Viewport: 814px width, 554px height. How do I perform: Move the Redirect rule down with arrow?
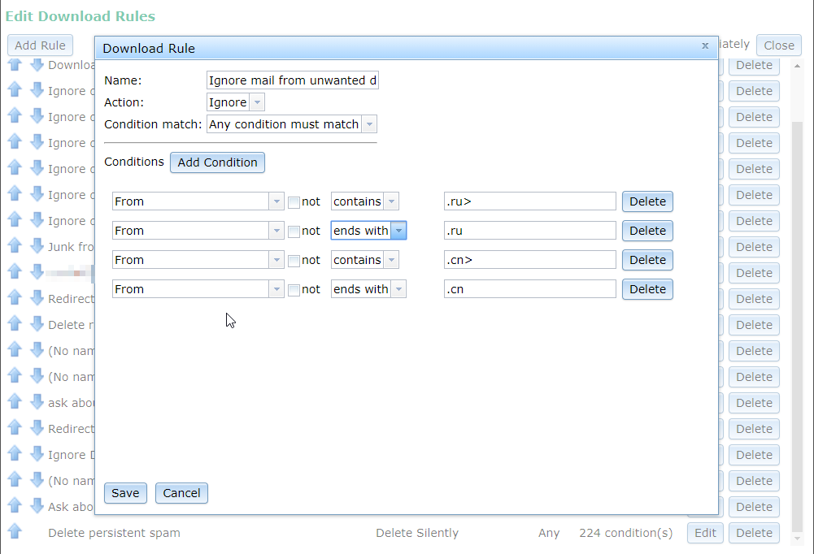tap(37, 298)
